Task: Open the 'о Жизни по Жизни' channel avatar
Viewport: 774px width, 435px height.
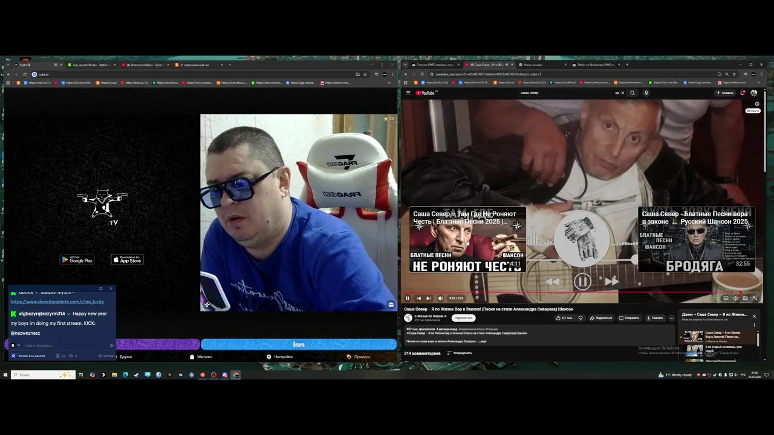Action: pyautogui.click(x=408, y=318)
